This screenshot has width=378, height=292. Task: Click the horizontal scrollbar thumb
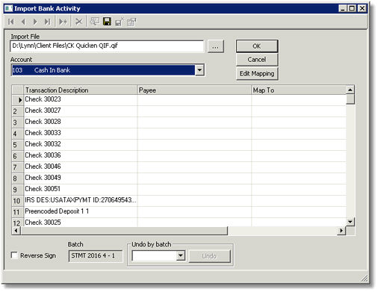pos(124,231)
